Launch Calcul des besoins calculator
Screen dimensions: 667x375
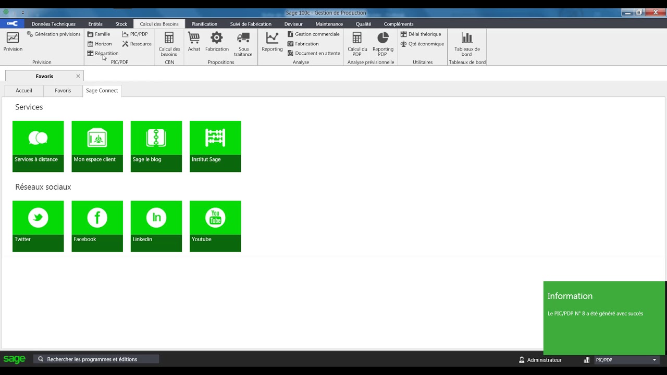tap(169, 44)
